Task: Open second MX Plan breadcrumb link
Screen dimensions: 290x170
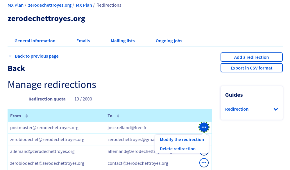Action: 84,5
